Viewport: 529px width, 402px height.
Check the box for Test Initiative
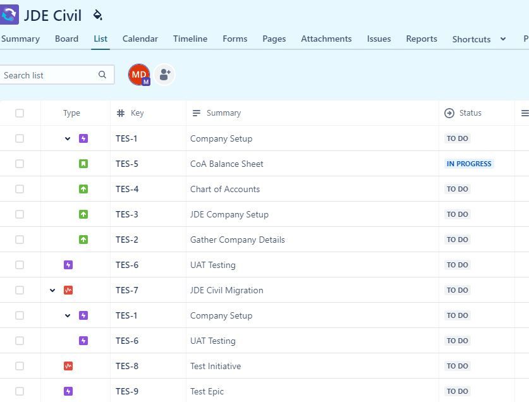[x=20, y=366]
